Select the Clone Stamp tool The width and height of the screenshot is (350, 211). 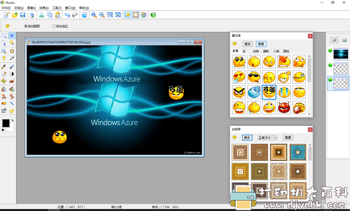click(x=4, y=96)
